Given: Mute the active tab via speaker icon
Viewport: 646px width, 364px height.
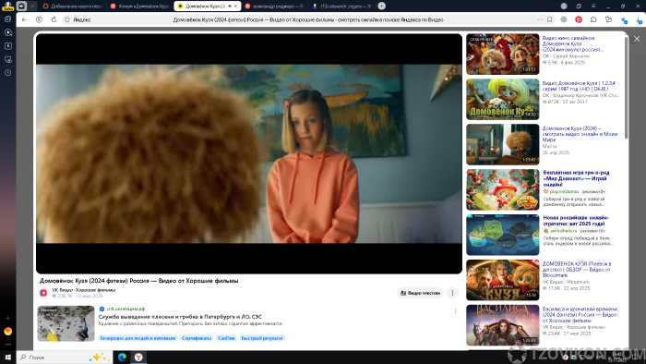Looking at the screenshot, I should point(230,6).
